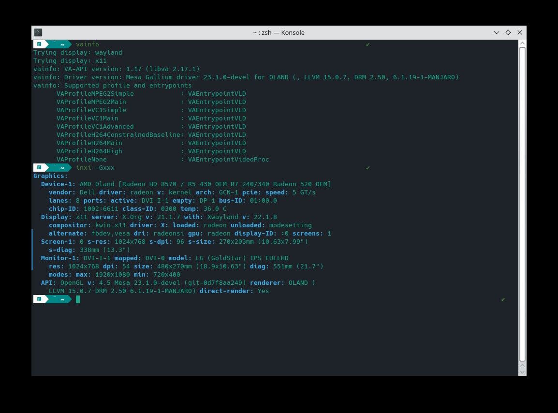Click the min mode '720x400'

166,274
